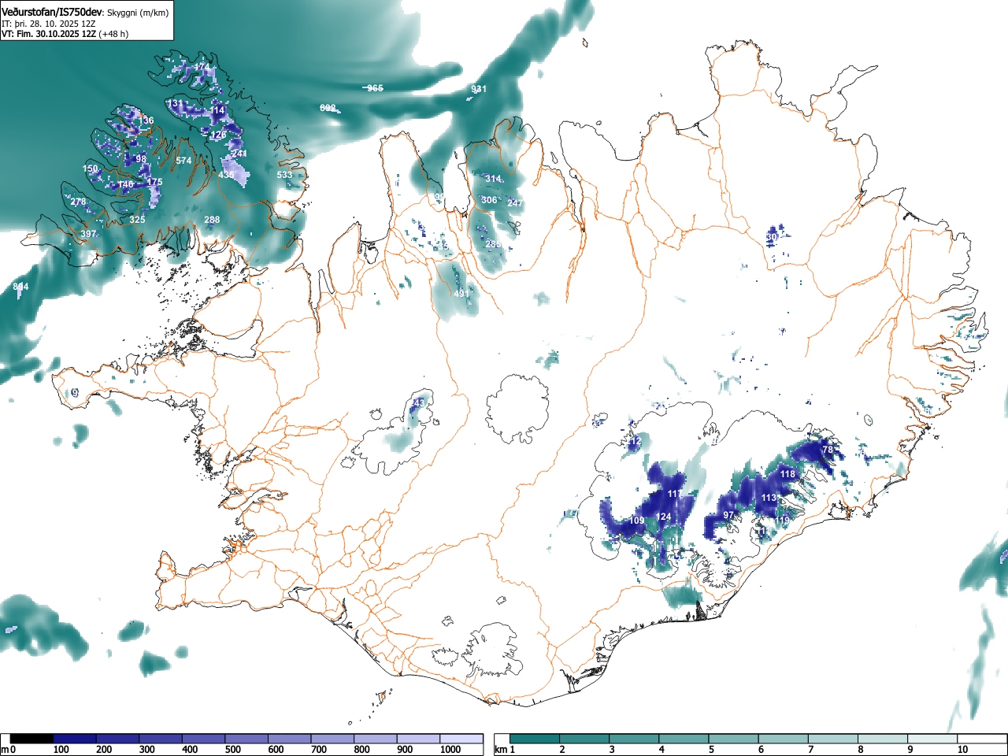Image resolution: width=1008 pixels, height=756 pixels.
Task: Click the 136 value in the Westfjords
Action: [x=146, y=120]
